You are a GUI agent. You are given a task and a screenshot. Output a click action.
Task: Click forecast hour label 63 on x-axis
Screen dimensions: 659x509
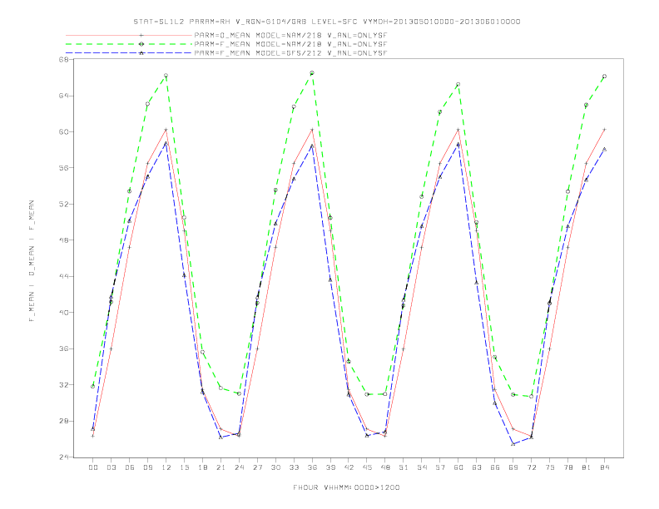(x=477, y=467)
